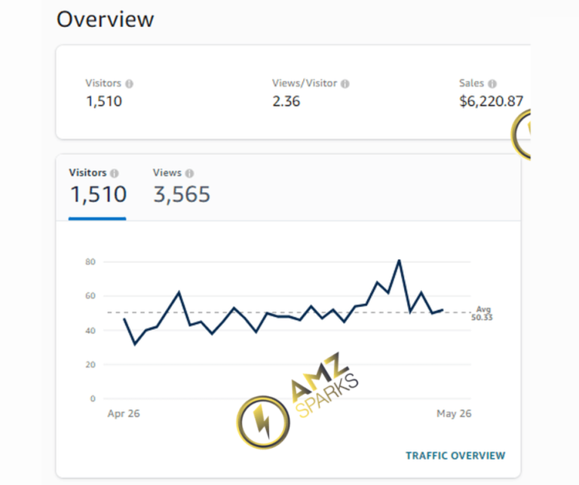Screen dimensions: 579x485
Task: Click info icon on the Visitors chart tab
Action: (114, 173)
